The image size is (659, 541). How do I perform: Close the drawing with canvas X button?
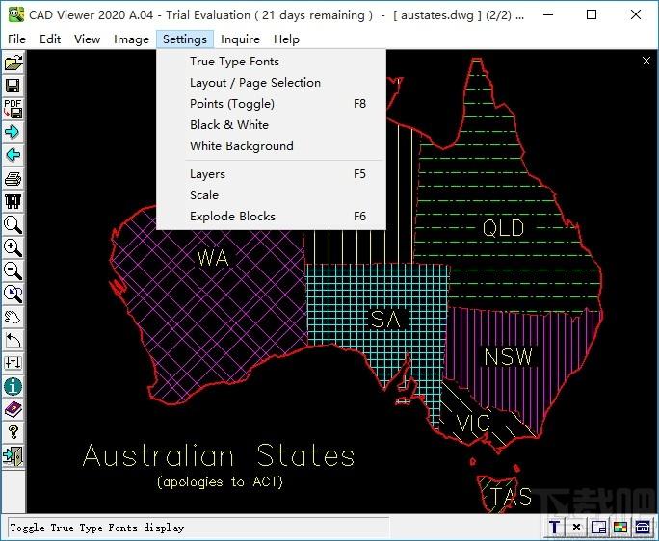(646, 61)
